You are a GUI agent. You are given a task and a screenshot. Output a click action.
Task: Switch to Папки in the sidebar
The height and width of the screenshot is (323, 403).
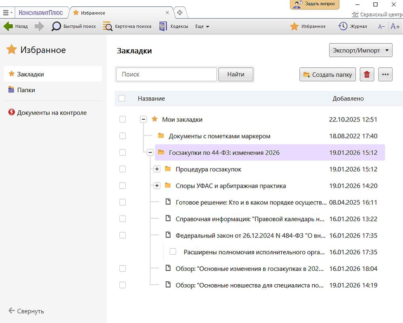[26, 90]
